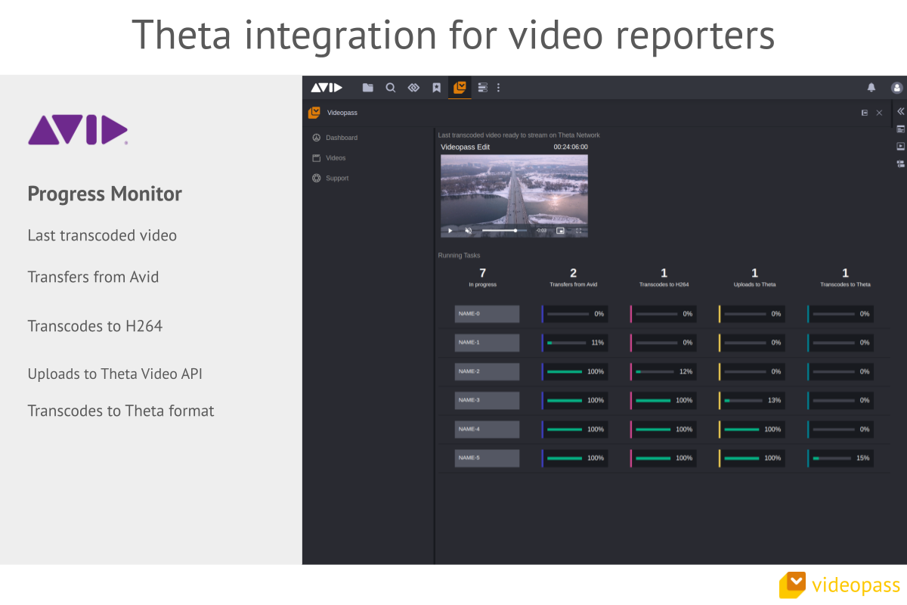The height and width of the screenshot is (605, 907).
Task: Select the NAME-2 task row label
Action: pyautogui.click(x=487, y=371)
